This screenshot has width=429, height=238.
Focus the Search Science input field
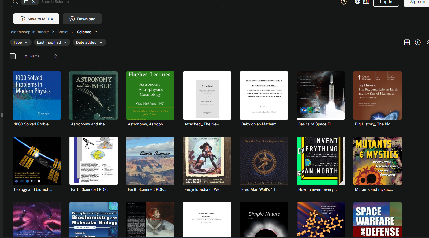click(131, 2)
